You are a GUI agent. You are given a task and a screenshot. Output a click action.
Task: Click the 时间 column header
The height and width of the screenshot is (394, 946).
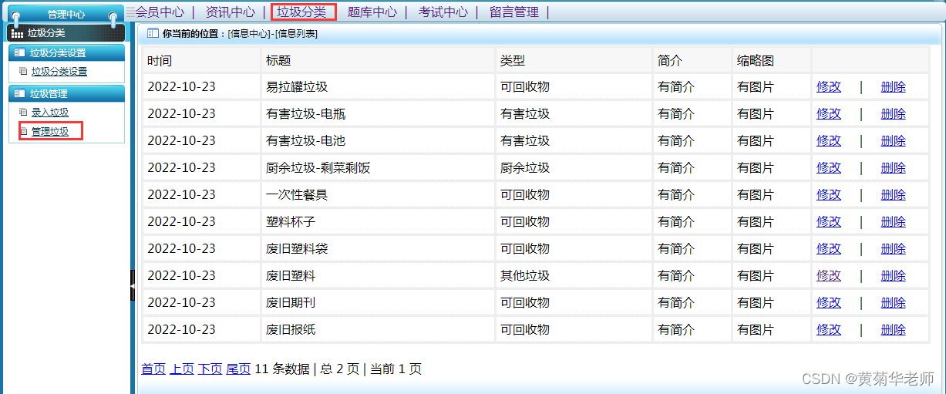coord(201,61)
